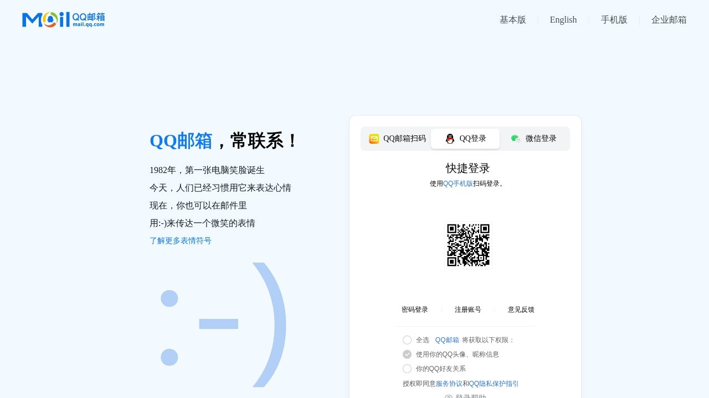Click the QQ Mail logo in top left corner
Viewport: 709px width, 398px height.
coord(63,19)
